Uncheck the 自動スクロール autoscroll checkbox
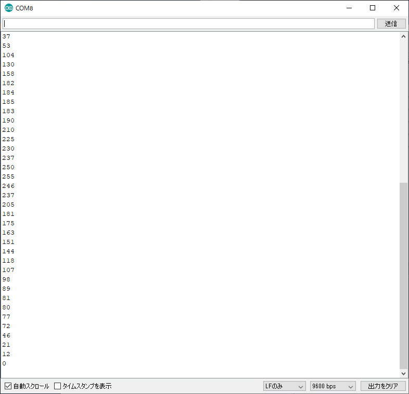Screen dimensions: 409x394 tap(8, 386)
